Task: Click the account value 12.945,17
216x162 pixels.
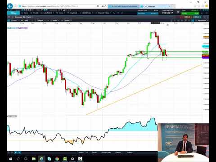Action: tap(167, 13)
